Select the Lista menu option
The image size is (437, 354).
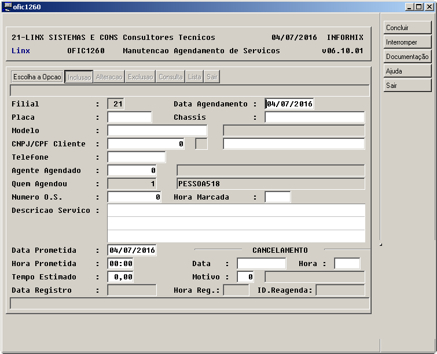194,76
